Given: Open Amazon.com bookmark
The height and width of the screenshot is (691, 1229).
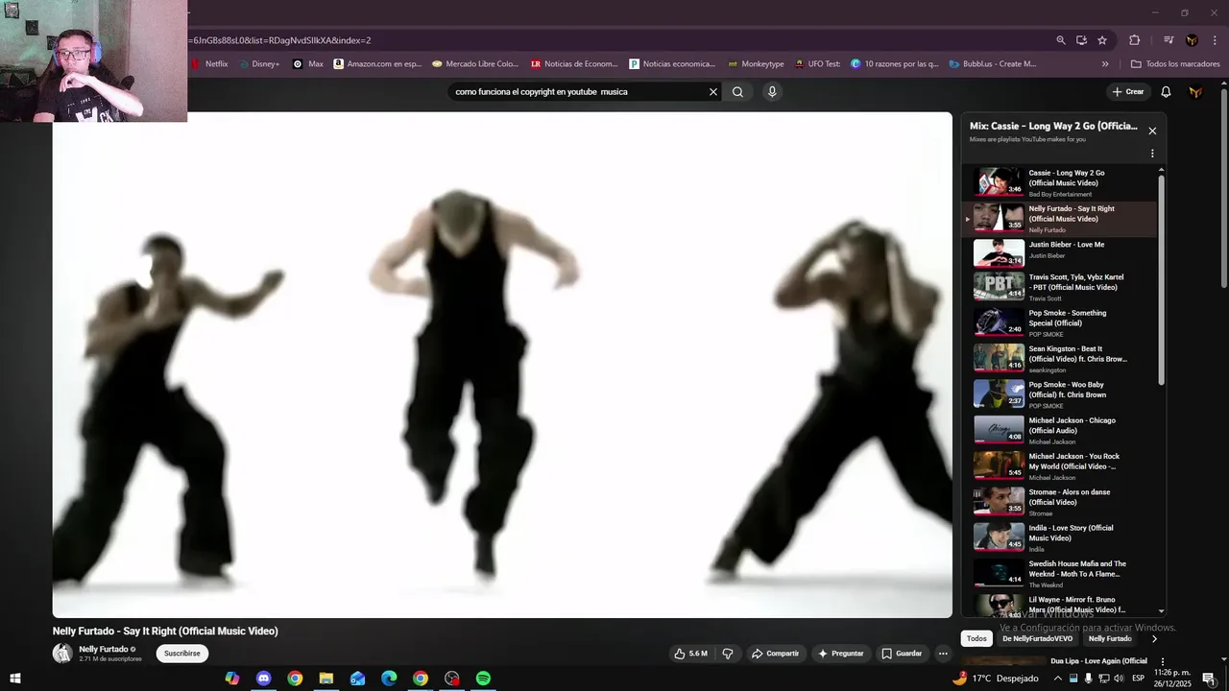Looking at the screenshot, I should 377,64.
